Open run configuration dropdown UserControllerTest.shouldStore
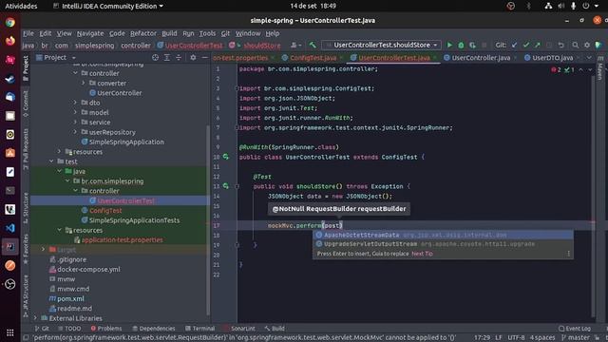The width and height of the screenshot is (608, 342). tap(382, 45)
